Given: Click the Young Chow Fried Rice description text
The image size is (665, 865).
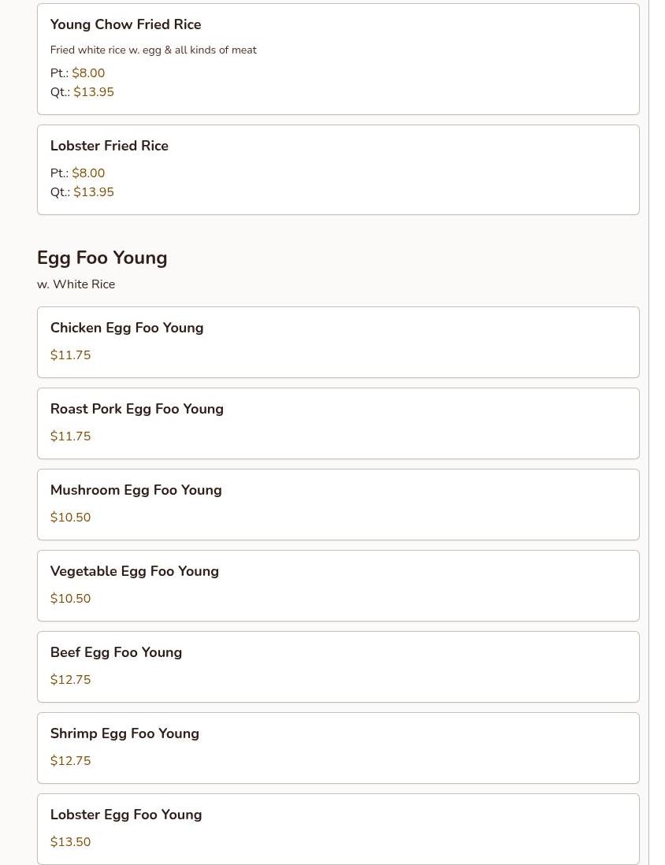Looking at the screenshot, I should (153, 50).
